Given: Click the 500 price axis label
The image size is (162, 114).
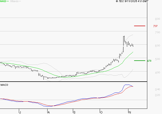Looking at the screenshot, I should click(x=157, y=59).
